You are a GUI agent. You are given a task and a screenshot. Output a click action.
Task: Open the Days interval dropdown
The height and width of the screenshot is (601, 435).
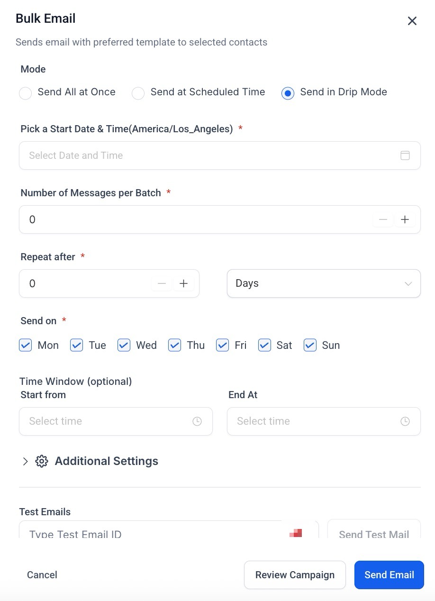(324, 283)
